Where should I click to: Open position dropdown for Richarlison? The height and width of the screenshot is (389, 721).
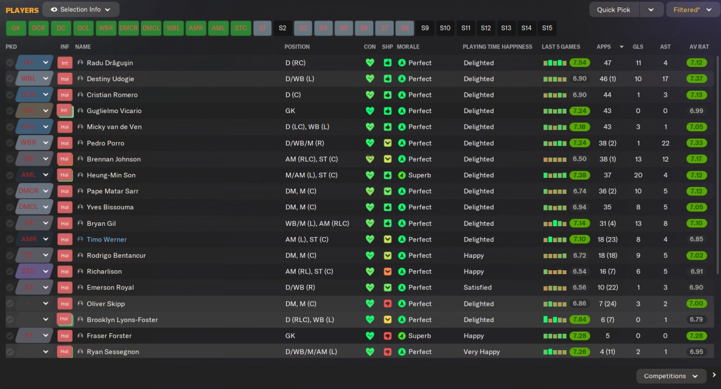click(46, 271)
